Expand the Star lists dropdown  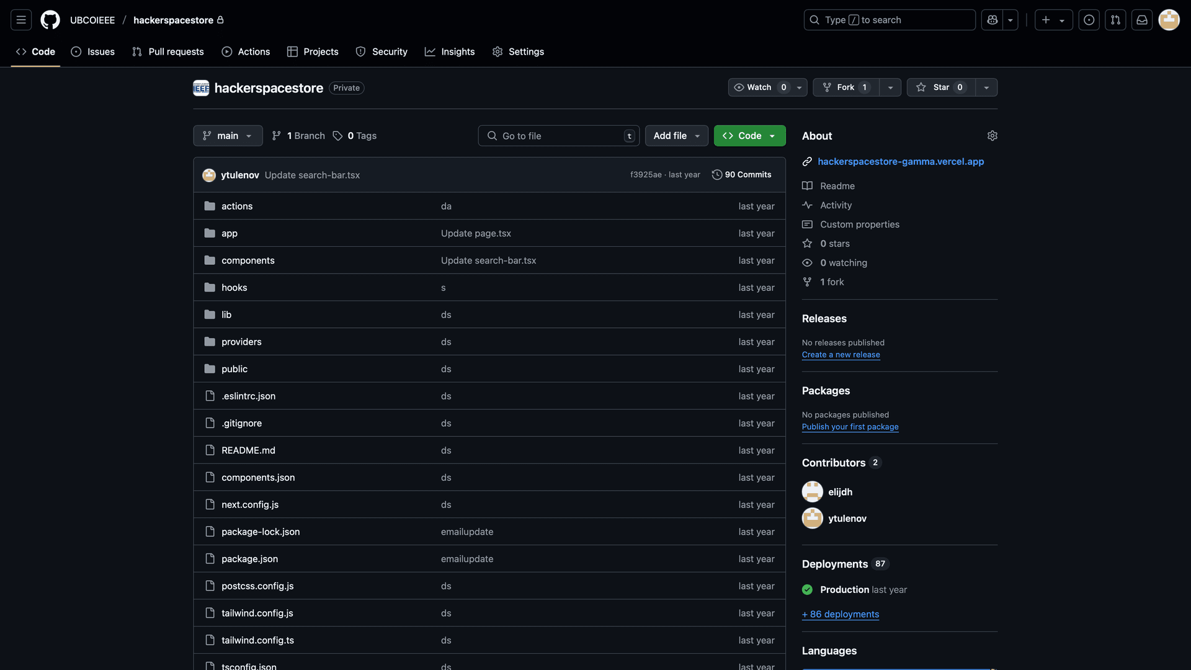pos(986,87)
